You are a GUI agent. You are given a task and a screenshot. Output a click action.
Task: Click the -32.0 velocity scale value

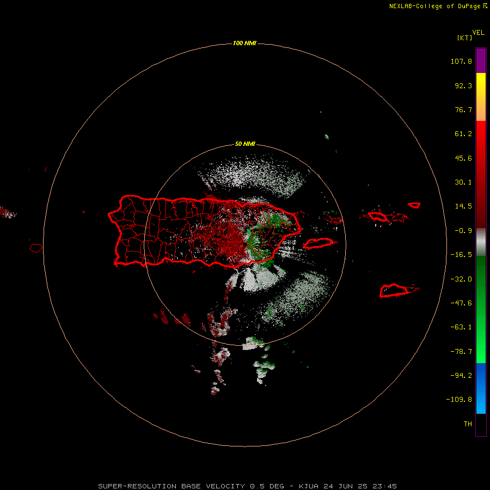coord(461,279)
